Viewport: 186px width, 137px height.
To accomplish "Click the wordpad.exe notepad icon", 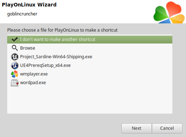I will [15, 83].
